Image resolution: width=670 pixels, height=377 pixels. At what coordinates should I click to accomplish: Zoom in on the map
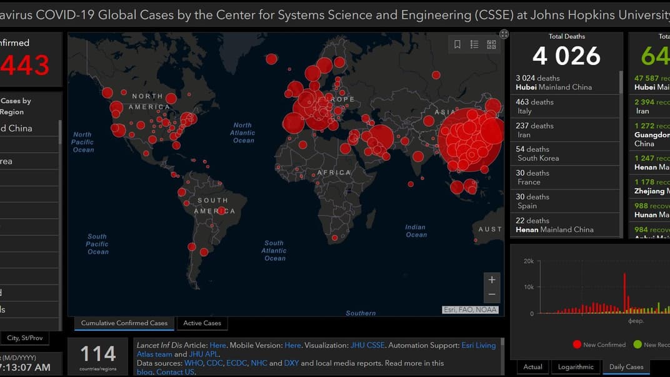pyautogui.click(x=492, y=279)
